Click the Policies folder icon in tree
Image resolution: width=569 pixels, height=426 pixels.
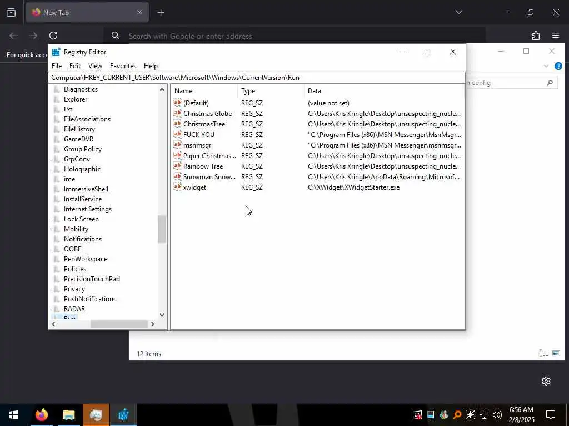pos(57,269)
